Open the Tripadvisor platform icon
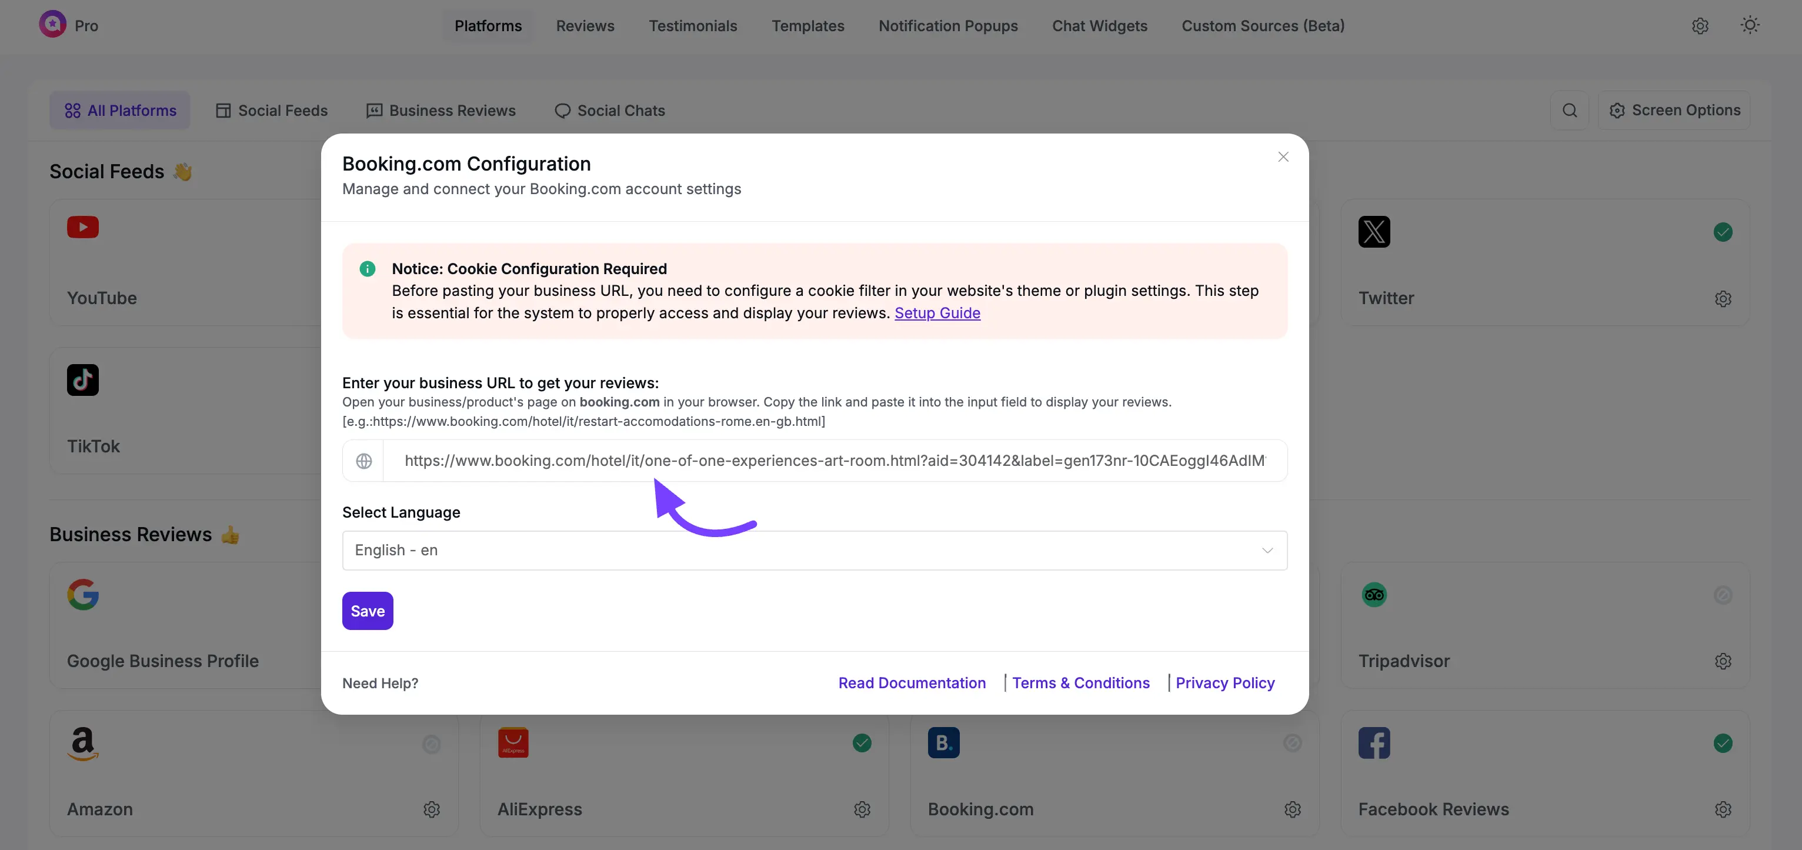Viewport: 1802px width, 850px height. 1373,595
